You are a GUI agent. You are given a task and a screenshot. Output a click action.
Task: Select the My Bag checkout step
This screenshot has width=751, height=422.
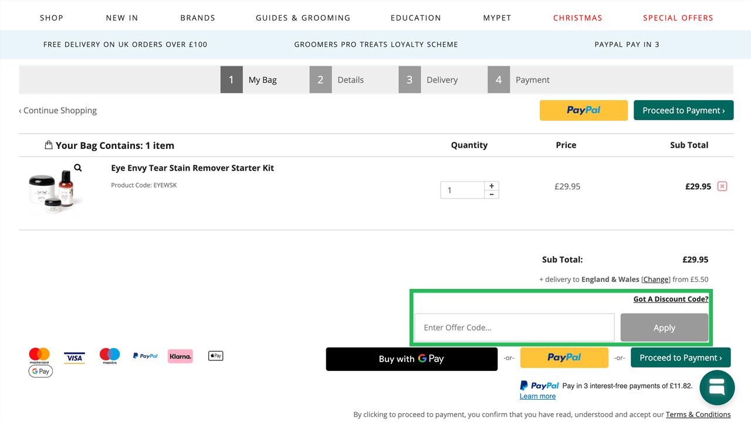(249, 80)
